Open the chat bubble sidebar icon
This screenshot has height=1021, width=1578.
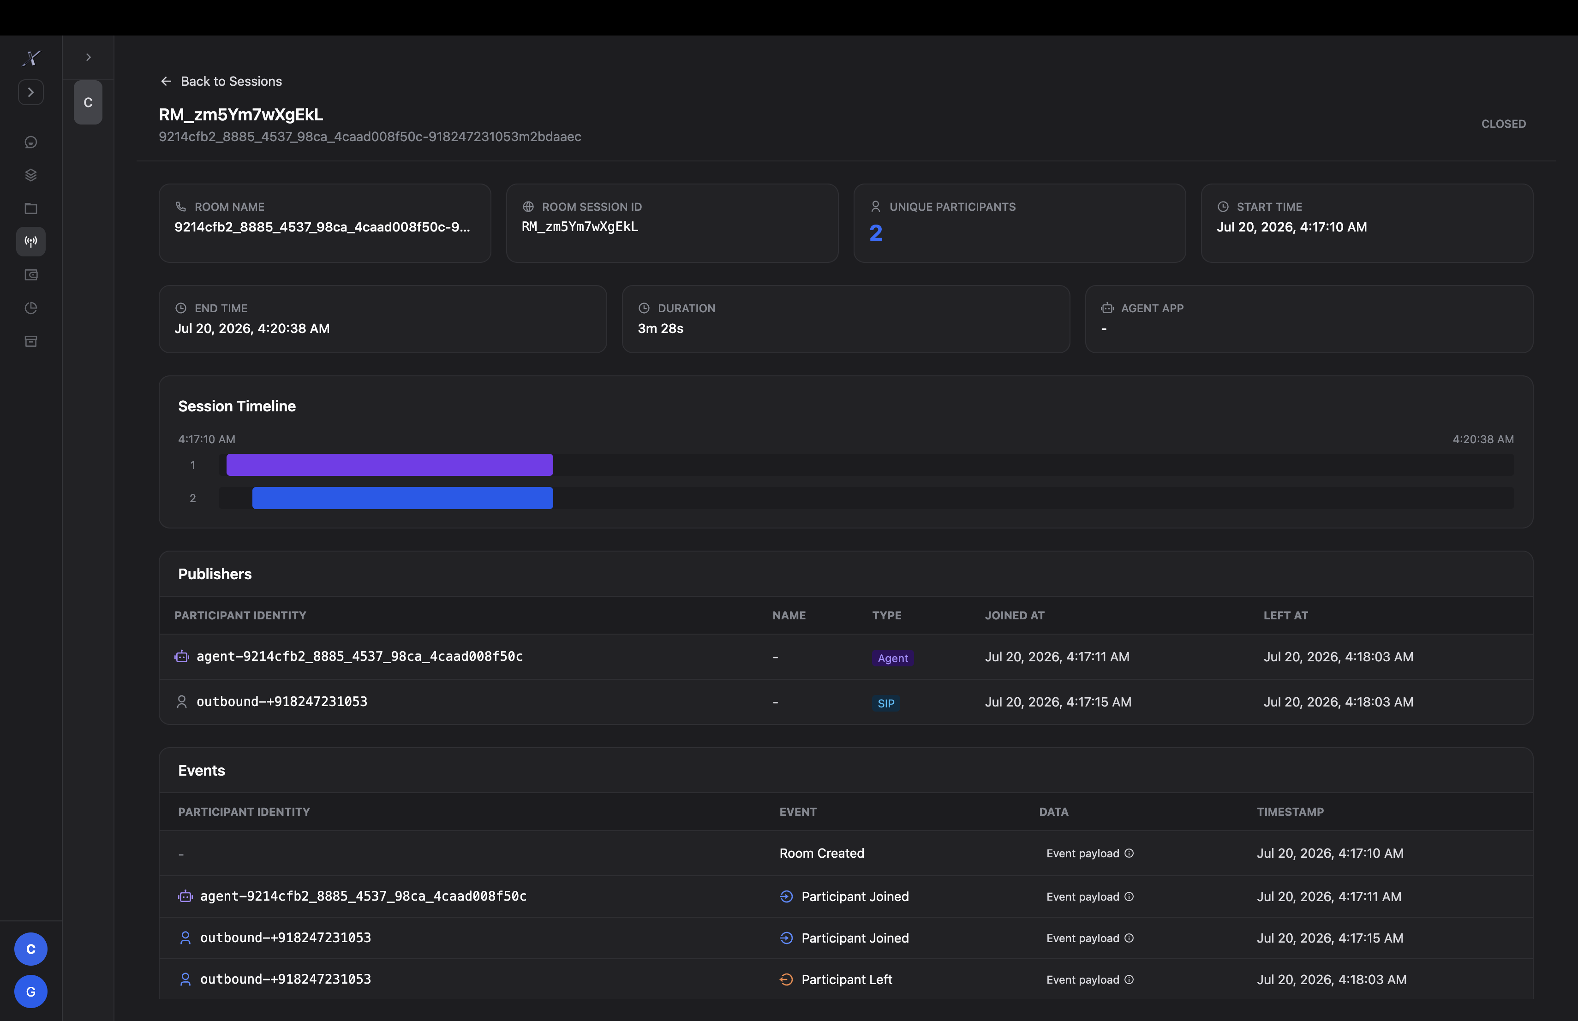pyautogui.click(x=30, y=142)
